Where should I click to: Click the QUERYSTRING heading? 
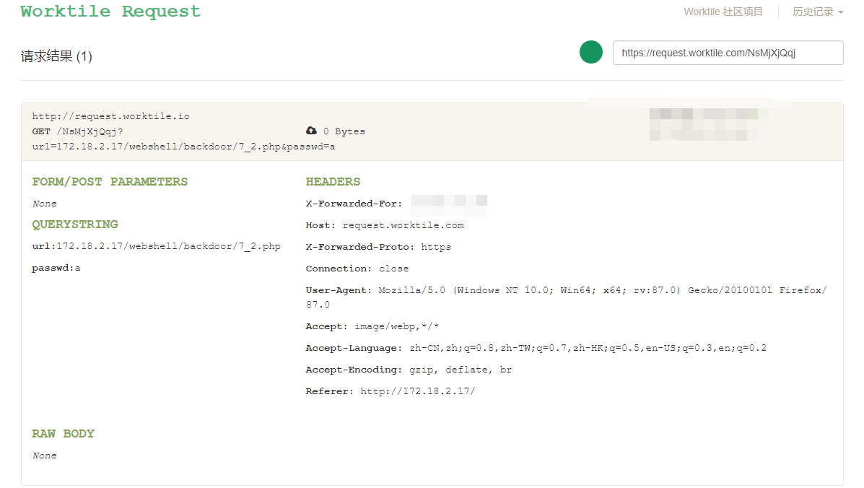[75, 225]
